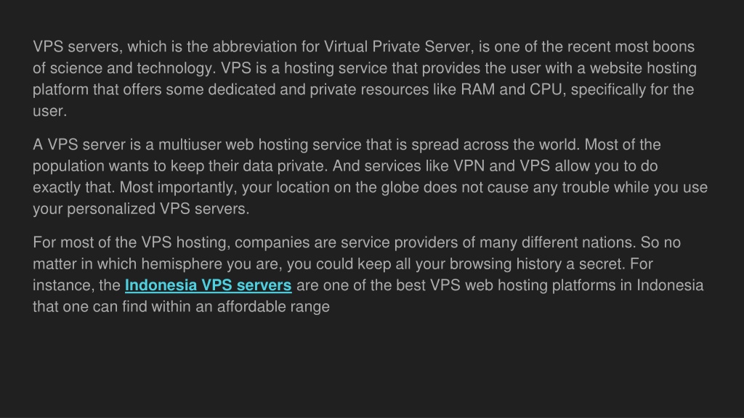Click the third paragraph starting 'For most of'
Image resolution: width=744 pixels, height=418 pixels.
pyautogui.click(x=368, y=274)
